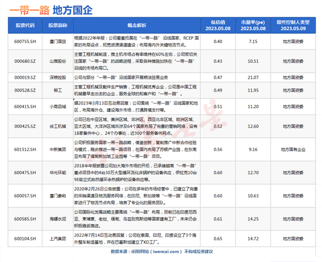
Task: Select stock code 000680.SZ
Action: pyautogui.click(x=25, y=61)
